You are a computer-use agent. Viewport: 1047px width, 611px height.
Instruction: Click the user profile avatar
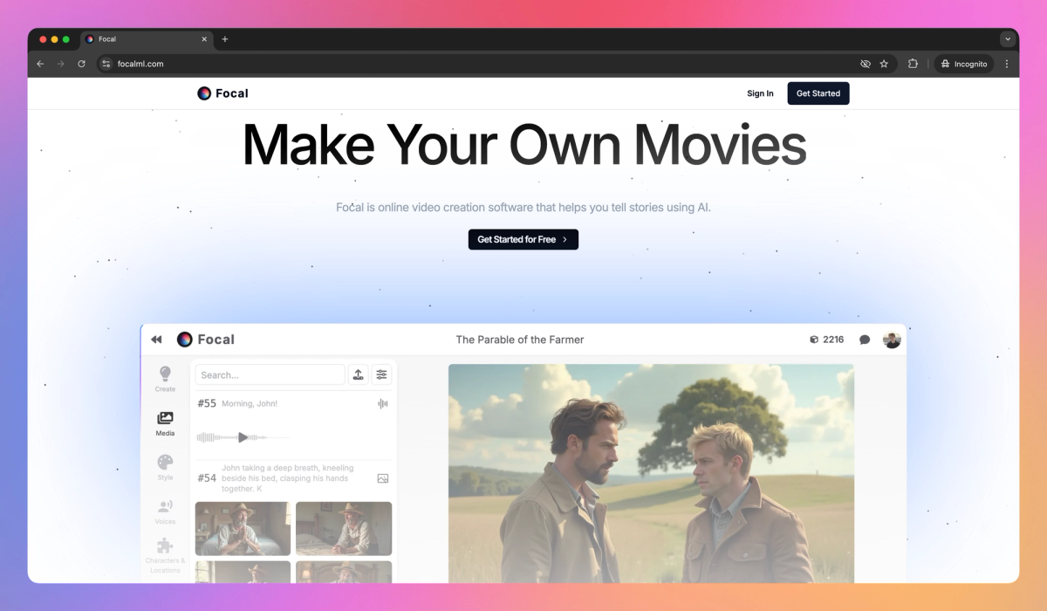pyautogui.click(x=892, y=340)
